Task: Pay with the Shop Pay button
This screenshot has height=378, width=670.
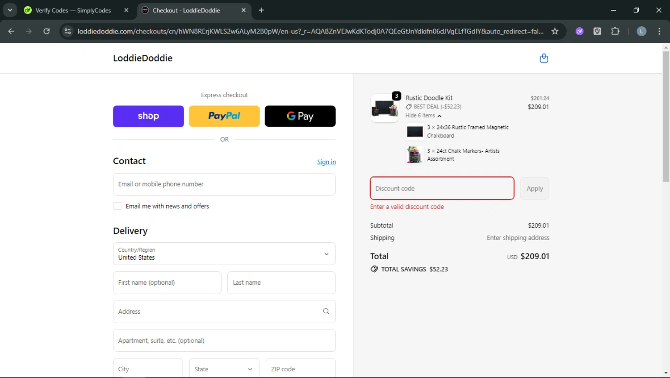Action: [x=148, y=116]
